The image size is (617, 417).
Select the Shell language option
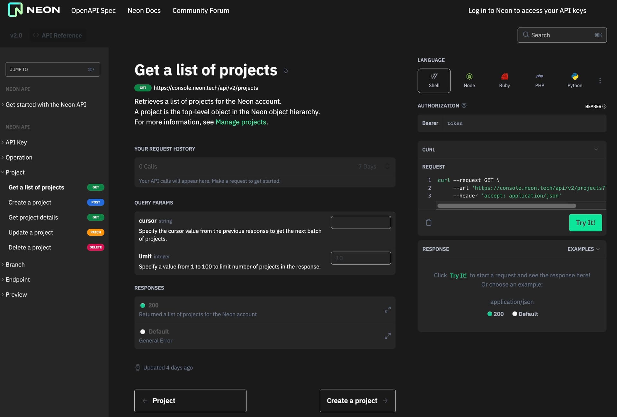point(434,81)
